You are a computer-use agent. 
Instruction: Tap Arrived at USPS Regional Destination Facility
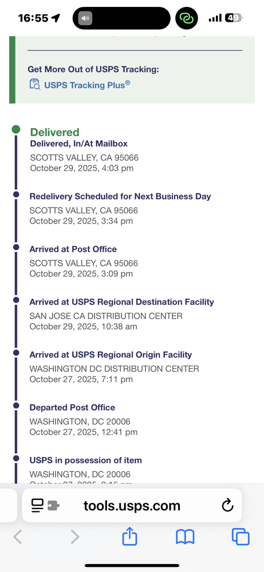pyautogui.click(x=121, y=302)
